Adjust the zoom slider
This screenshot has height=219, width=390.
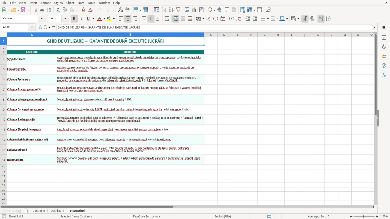(364, 216)
